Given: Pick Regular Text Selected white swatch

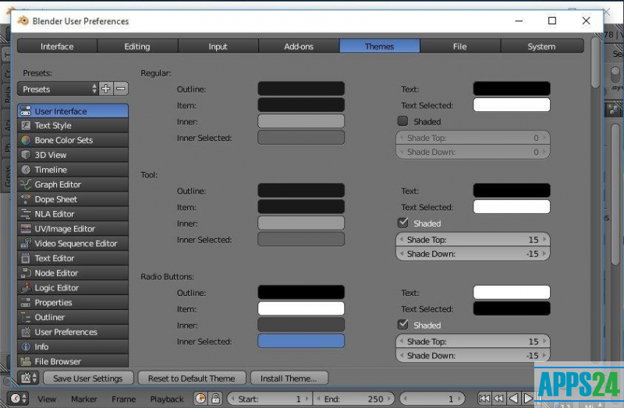Looking at the screenshot, I should pos(512,105).
